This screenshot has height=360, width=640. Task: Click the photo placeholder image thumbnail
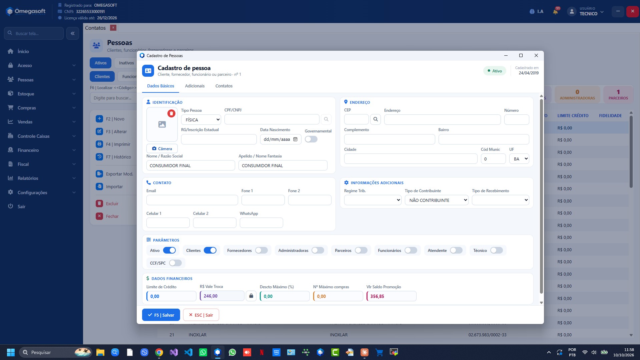tap(162, 124)
